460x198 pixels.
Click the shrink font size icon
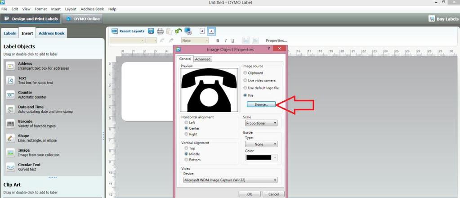(x=161, y=40)
